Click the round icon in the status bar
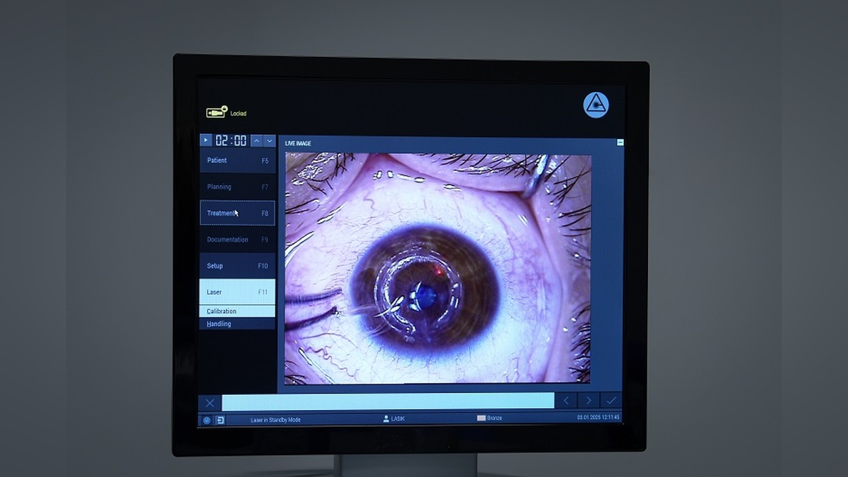 click(207, 420)
